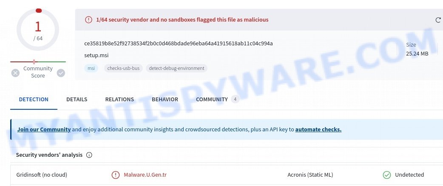Screen dimensions: 443x186
Task: Click the warning icon in the malicious banner
Action: 89,19
